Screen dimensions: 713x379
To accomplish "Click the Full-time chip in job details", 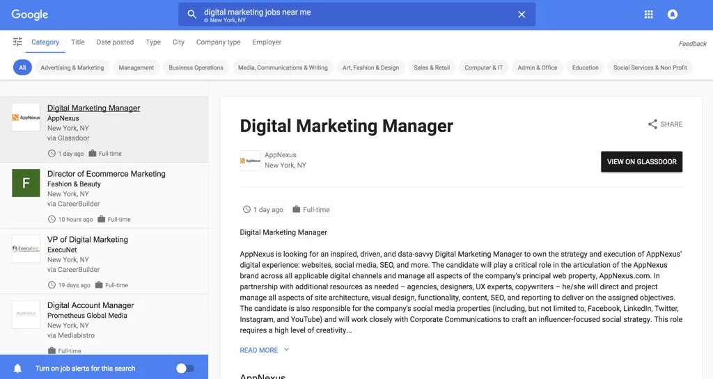I will [x=311, y=209].
